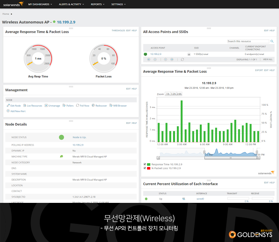This screenshot has height=242, width=279.
Task: Click the Machine Type Meraki icon
Action: (61, 156)
